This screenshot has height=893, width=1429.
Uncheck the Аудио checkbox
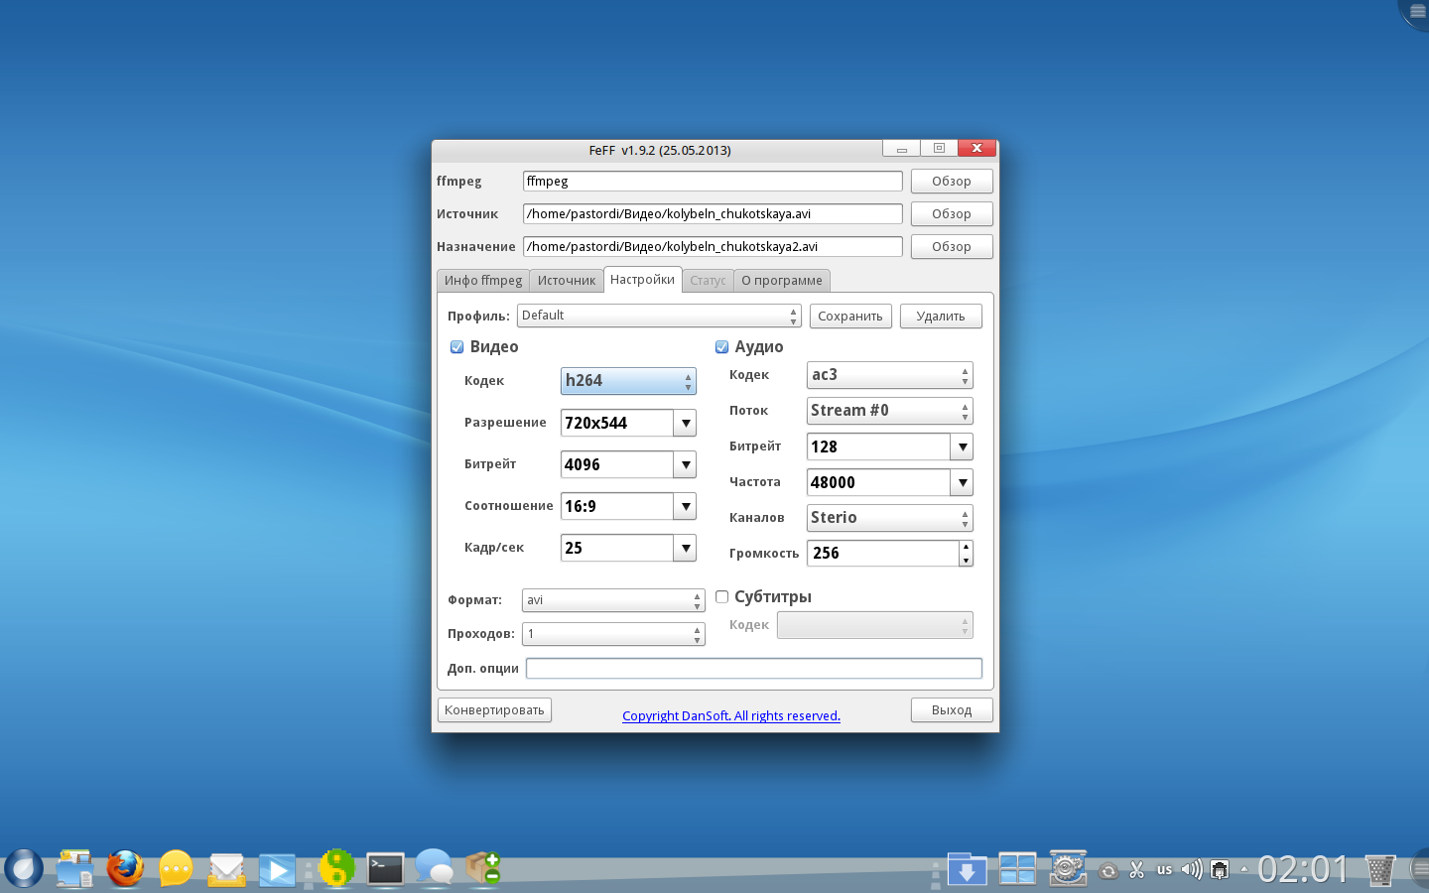coord(722,347)
